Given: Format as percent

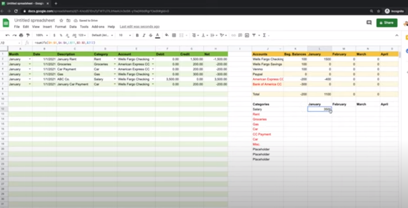Looking at the screenshot, I should point(61,35).
